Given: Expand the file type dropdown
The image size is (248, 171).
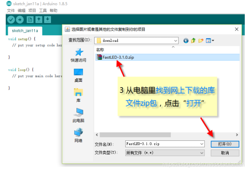Looking at the screenshot, I should (202, 153).
